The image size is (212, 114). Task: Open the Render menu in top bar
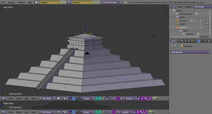[x=11, y=2]
